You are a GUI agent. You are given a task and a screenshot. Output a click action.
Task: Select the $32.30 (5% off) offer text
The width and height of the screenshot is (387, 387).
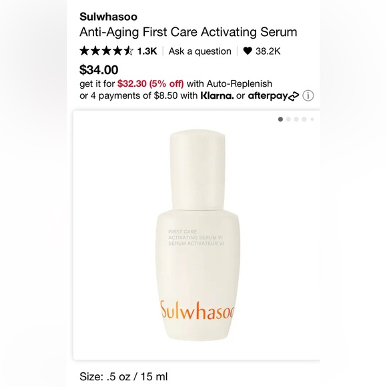(x=151, y=83)
